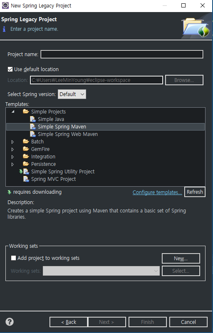Expand the Persistence folder
This screenshot has width=213, height=333.
click(x=12, y=164)
